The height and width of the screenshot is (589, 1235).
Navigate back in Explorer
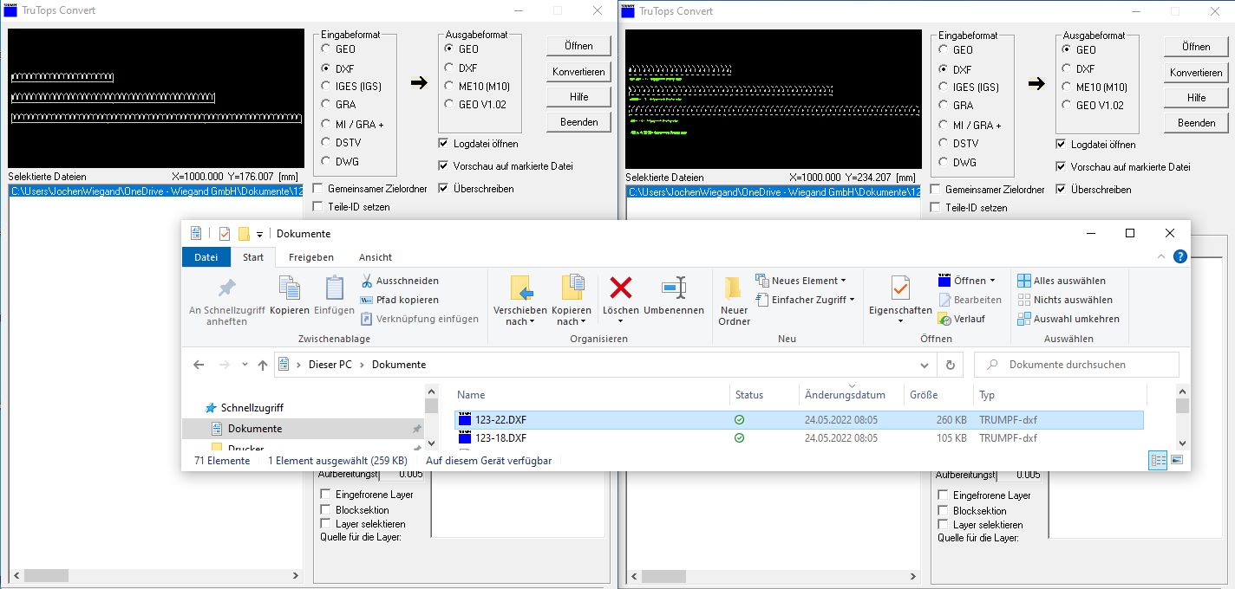pyautogui.click(x=199, y=365)
